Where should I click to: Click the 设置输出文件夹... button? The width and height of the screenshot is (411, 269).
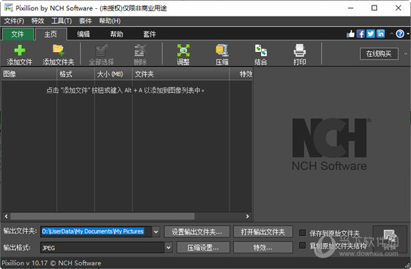[x=197, y=232]
